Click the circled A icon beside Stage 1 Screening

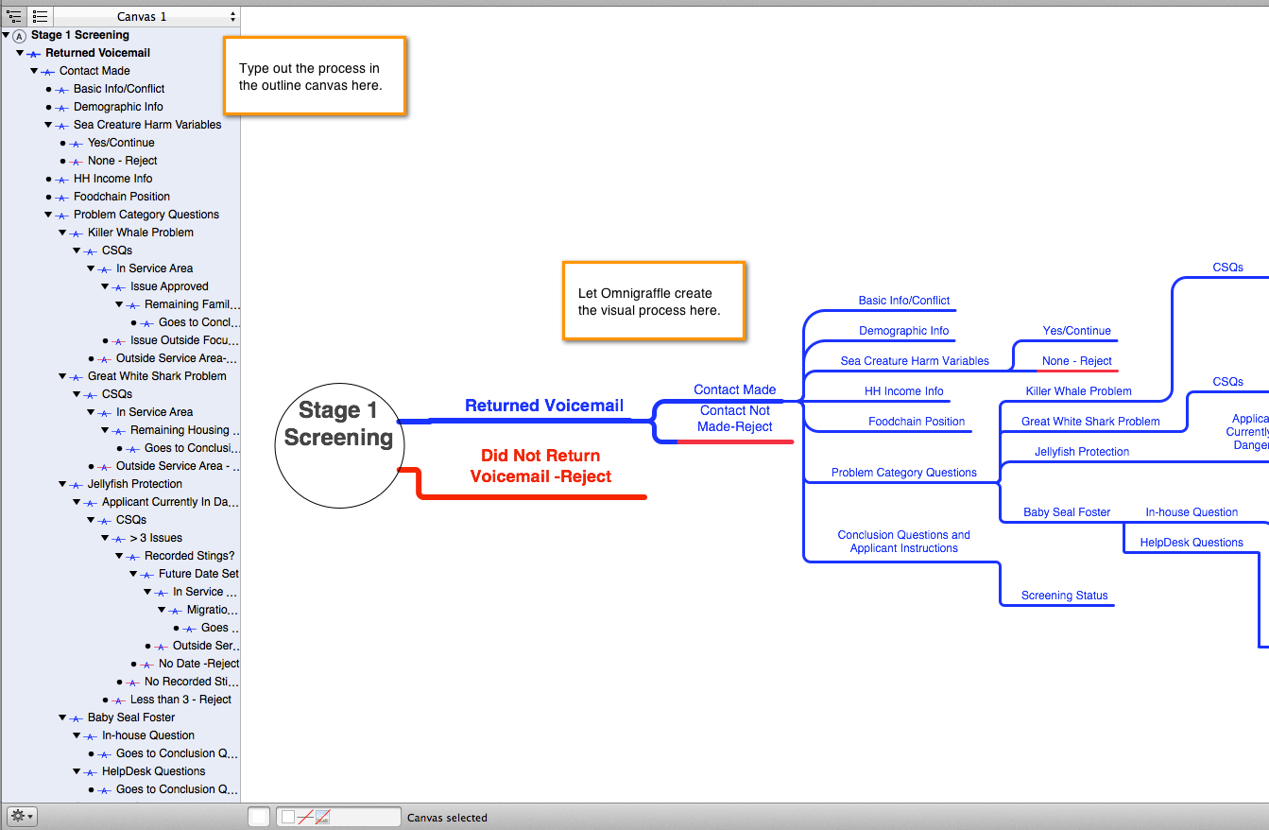point(19,36)
